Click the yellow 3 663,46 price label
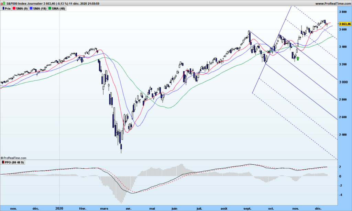The height and width of the screenshot is (211, 352). click(x=344, y=24)
